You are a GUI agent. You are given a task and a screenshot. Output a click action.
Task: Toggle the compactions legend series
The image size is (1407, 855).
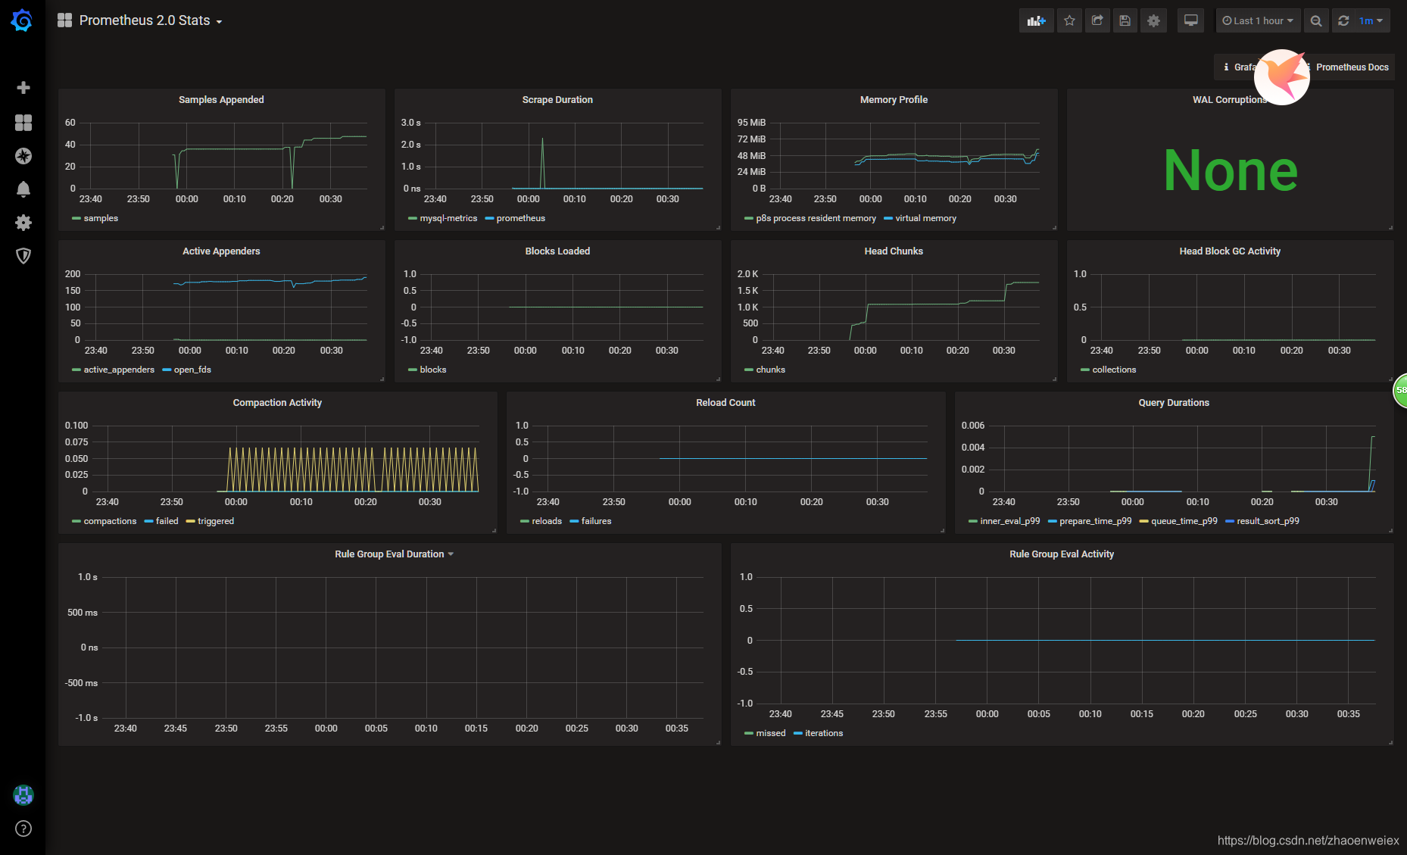pos(110,521)
